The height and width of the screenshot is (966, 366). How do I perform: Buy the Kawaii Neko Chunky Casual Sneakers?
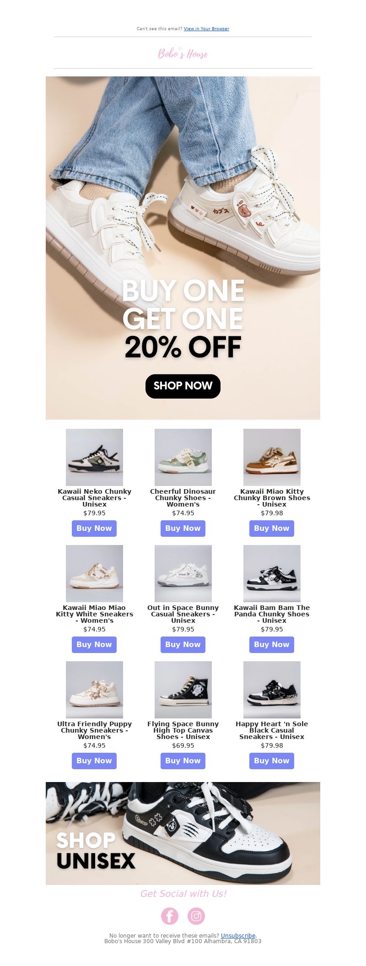(94, 528)
